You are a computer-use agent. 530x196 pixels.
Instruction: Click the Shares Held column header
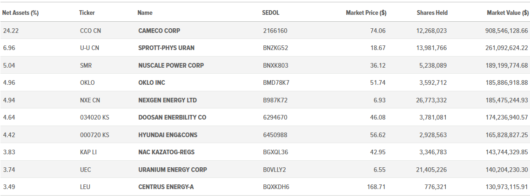point(432,13)
